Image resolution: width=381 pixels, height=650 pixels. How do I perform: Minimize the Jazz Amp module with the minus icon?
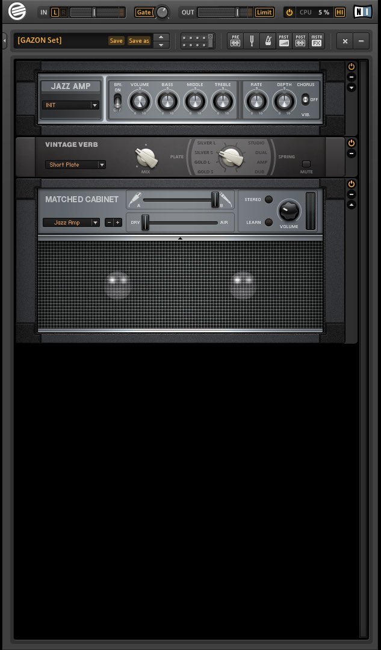click(x=352, y=77)
